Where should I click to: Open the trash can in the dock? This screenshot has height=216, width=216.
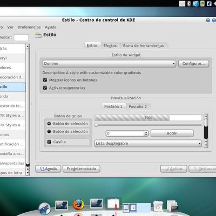click(158, 206)
